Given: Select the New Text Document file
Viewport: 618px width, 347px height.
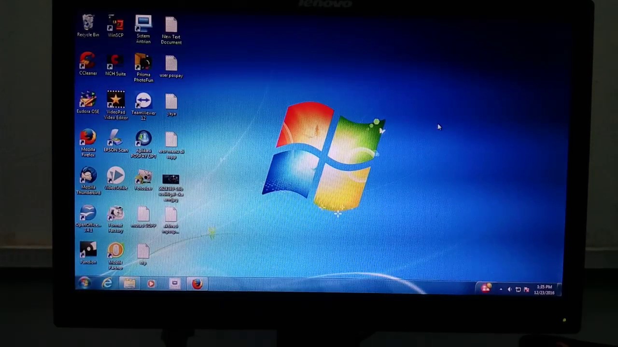Looking at the screenshot, I should point(171,30).
